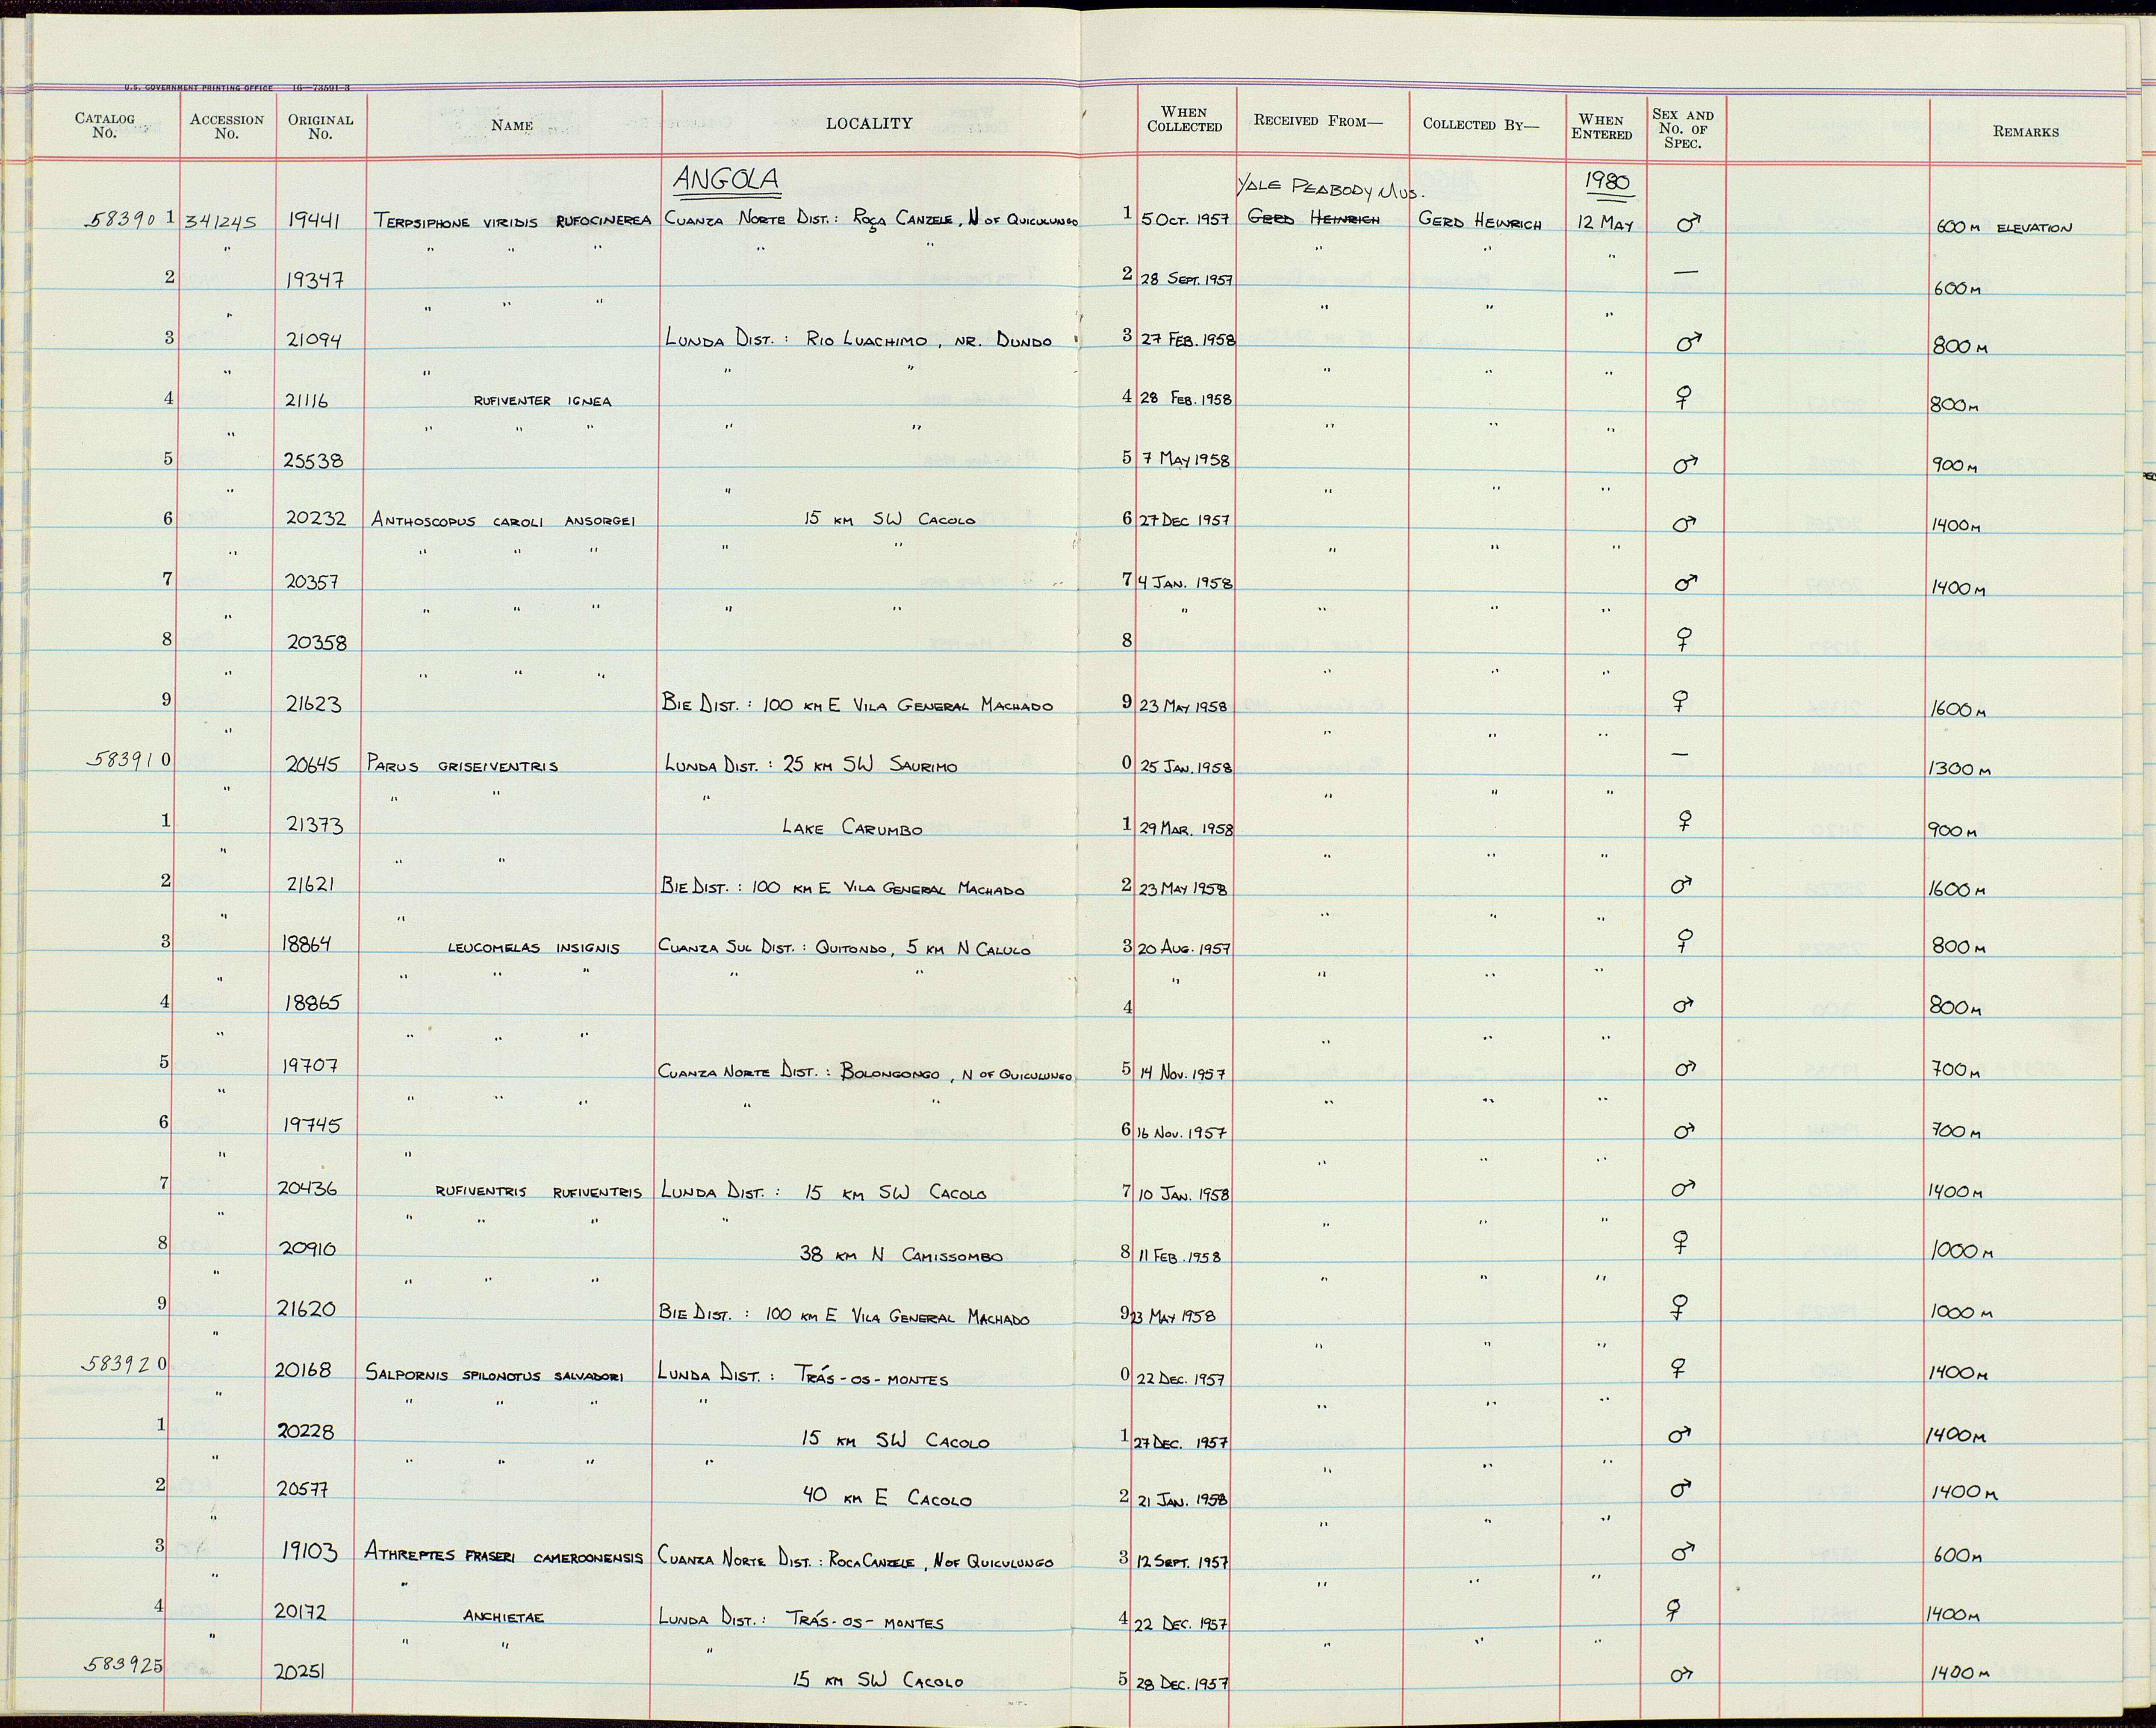Click the name anchietae

click(x=503, y=1616)
